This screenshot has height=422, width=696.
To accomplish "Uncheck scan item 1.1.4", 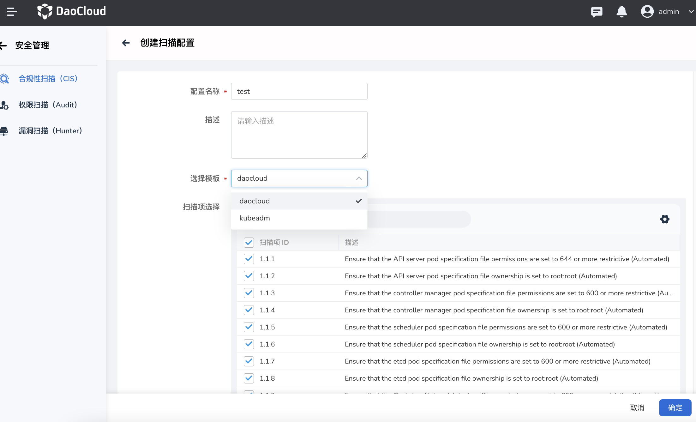I will (249, 310).
